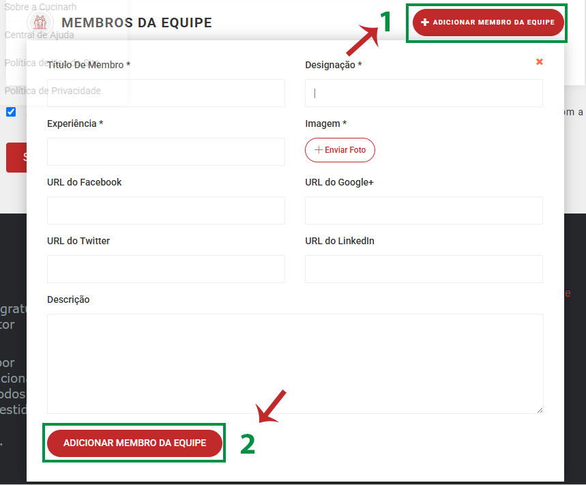Click the URL do Google+ field

tap(423, 210)
